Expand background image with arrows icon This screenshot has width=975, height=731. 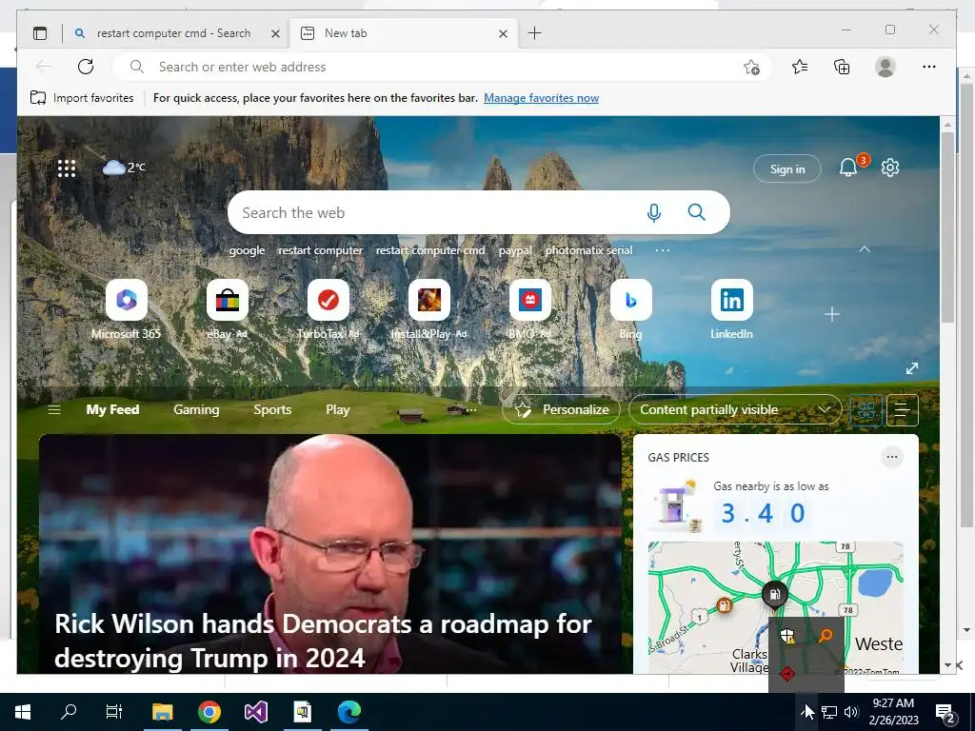tap(911, 368)
